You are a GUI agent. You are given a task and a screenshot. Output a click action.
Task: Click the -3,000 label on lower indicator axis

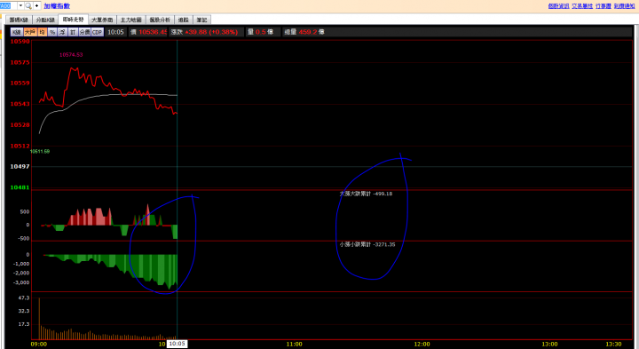tap(21, 282)
